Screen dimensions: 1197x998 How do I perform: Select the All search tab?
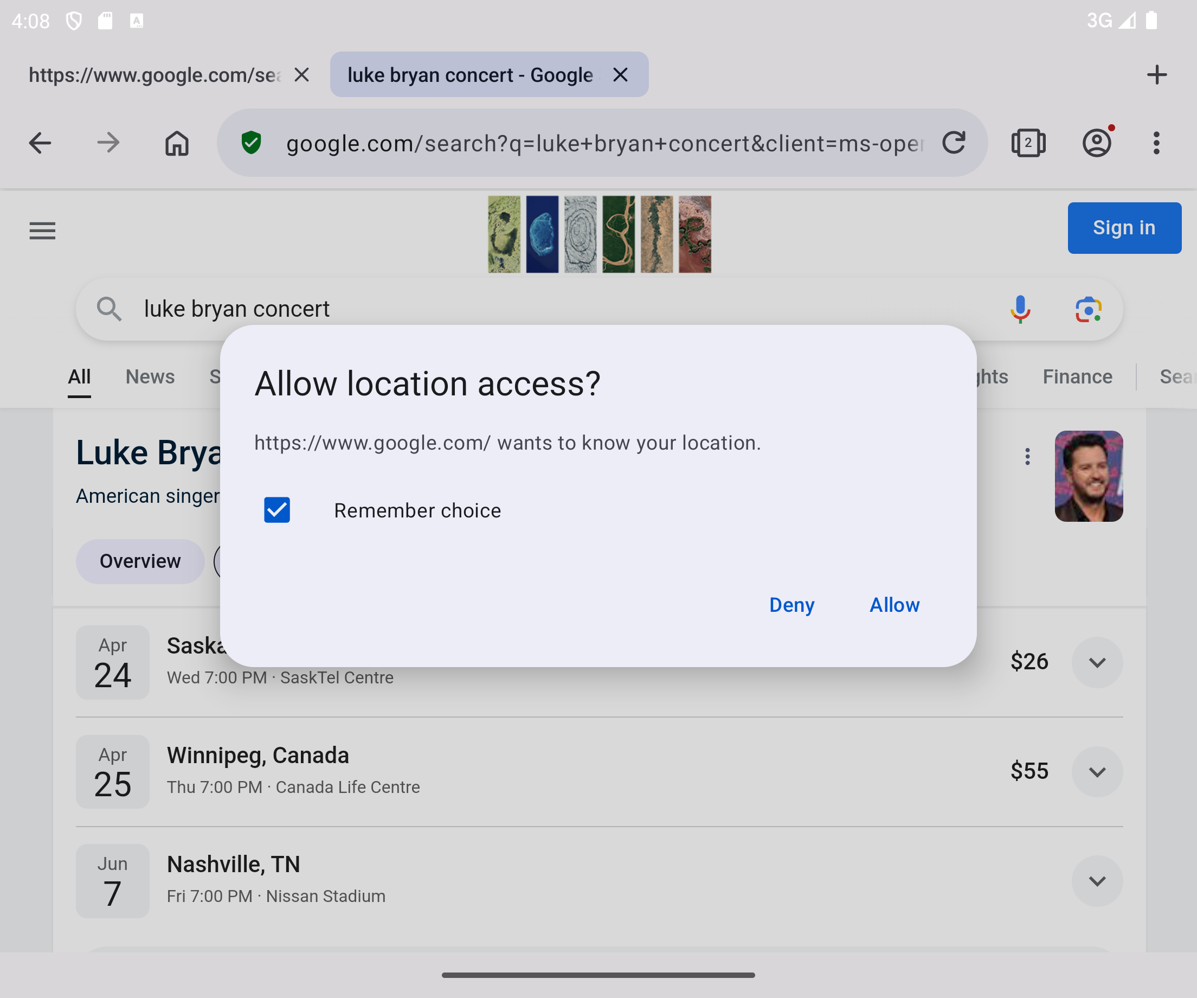point(79,377)
